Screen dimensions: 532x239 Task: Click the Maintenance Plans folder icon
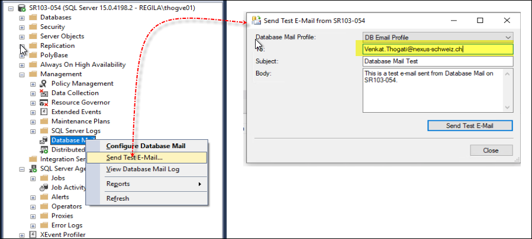(44, 121)
